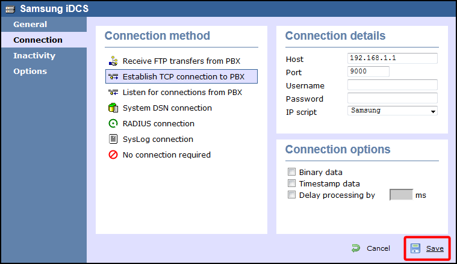Enable the Binary data checkbox
The width and height of the screenshot is (457, 264).
(x=292, y=172)
